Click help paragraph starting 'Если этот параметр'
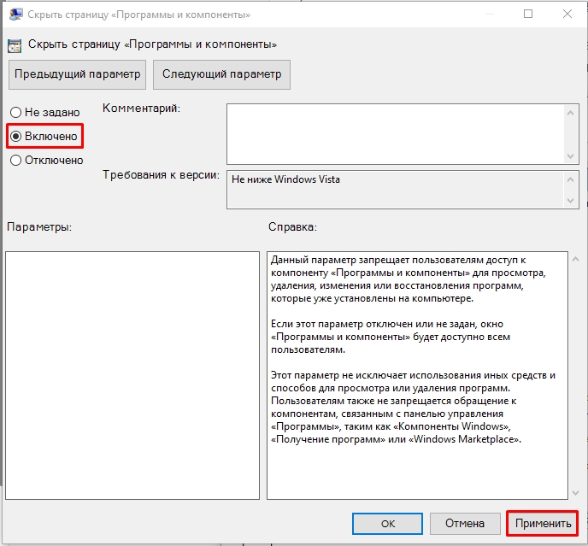The height and width of the screenshot is (546, 588). click(x=391, y=337)
